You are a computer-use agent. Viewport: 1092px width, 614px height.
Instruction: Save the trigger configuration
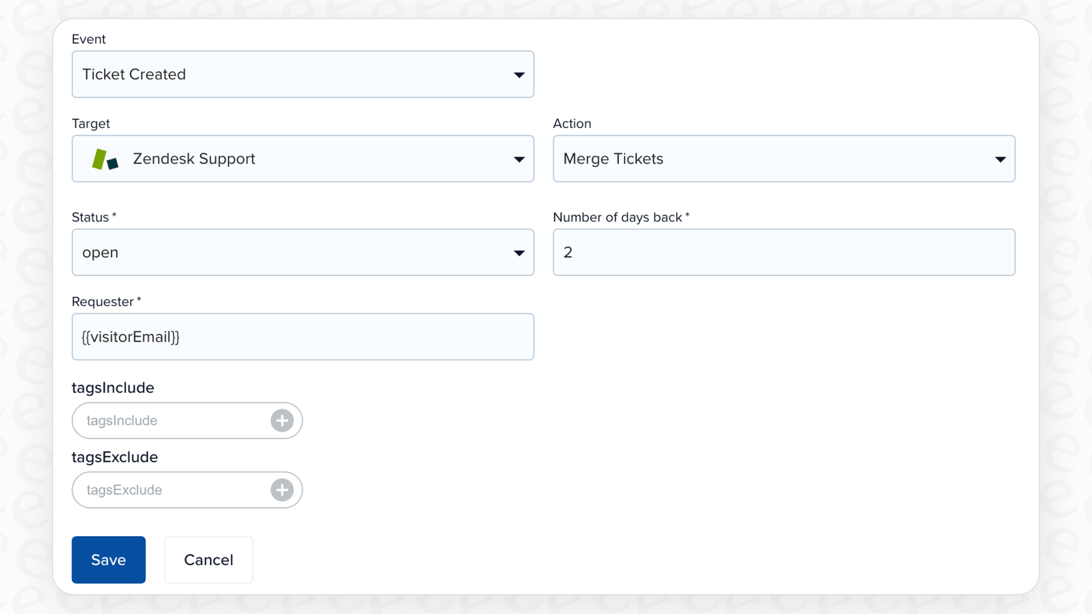pyautogui.click(x=109, y=559)
